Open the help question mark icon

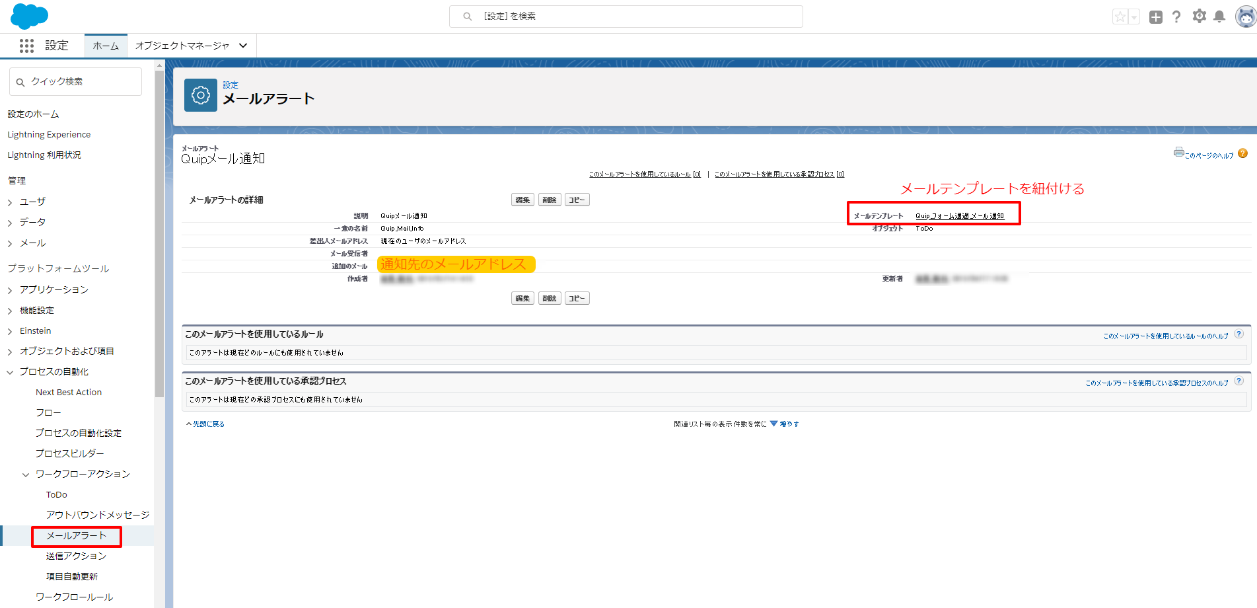tap(1176, 17)
